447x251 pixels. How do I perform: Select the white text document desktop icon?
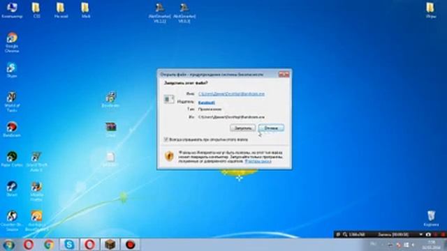point(110,160)
